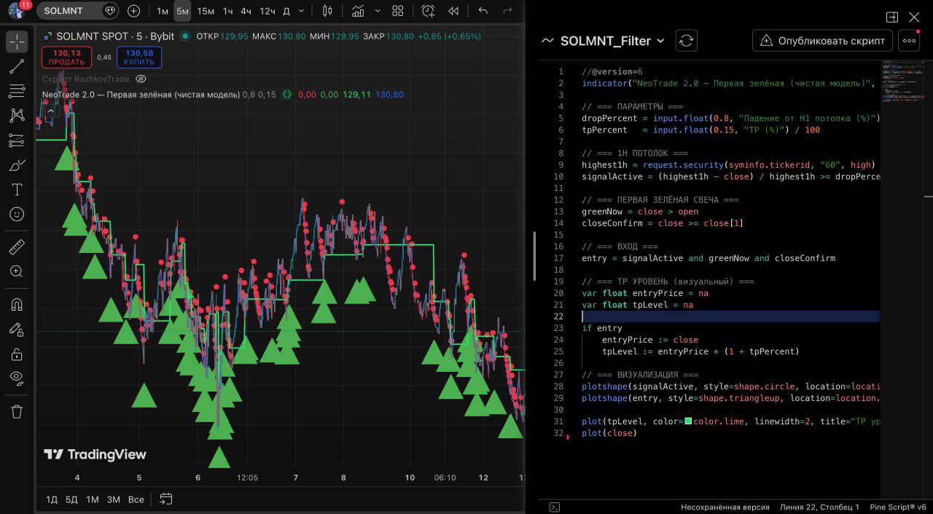Click the lime color swatch on line 31

click(x=688, y=421)
